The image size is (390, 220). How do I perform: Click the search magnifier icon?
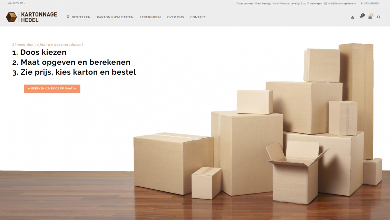click(x=379, y=17)
